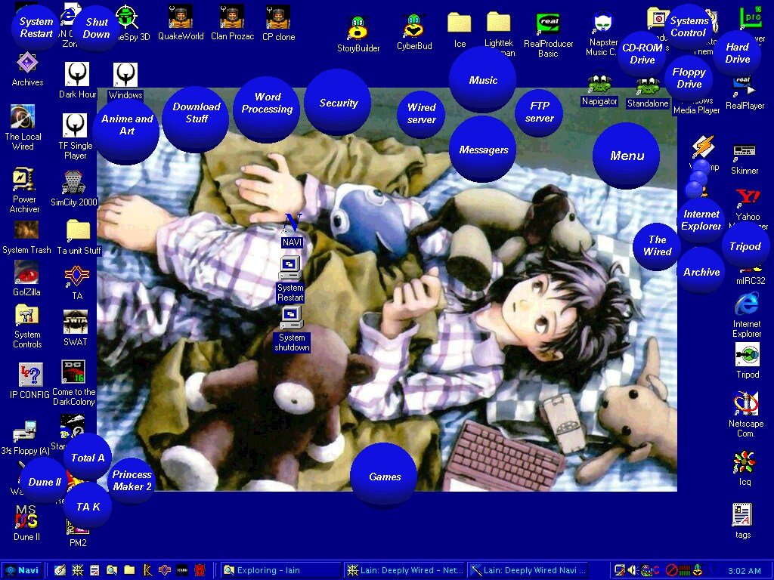The height and width of the screenshot is (580, 774).
Task: Click the Music bubble
Action: point(483,79)
